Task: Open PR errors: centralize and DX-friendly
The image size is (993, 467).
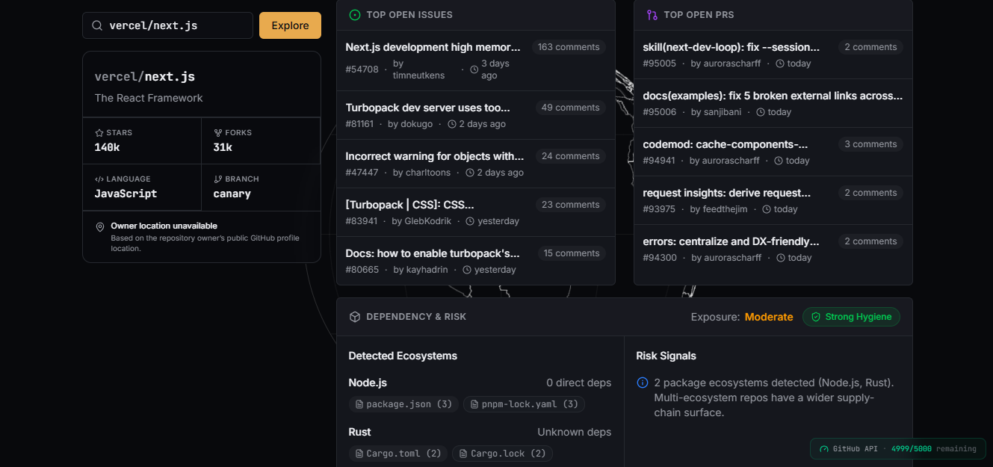Action: 731,241
